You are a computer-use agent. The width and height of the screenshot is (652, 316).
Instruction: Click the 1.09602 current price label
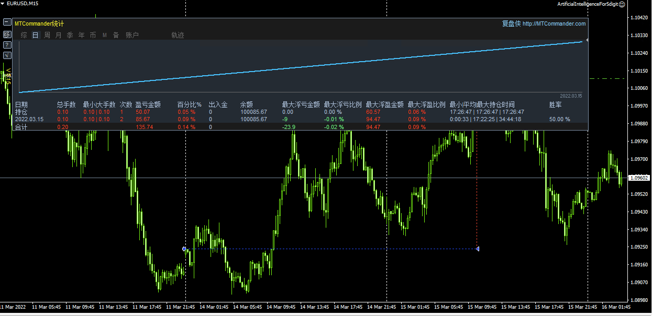640,178
